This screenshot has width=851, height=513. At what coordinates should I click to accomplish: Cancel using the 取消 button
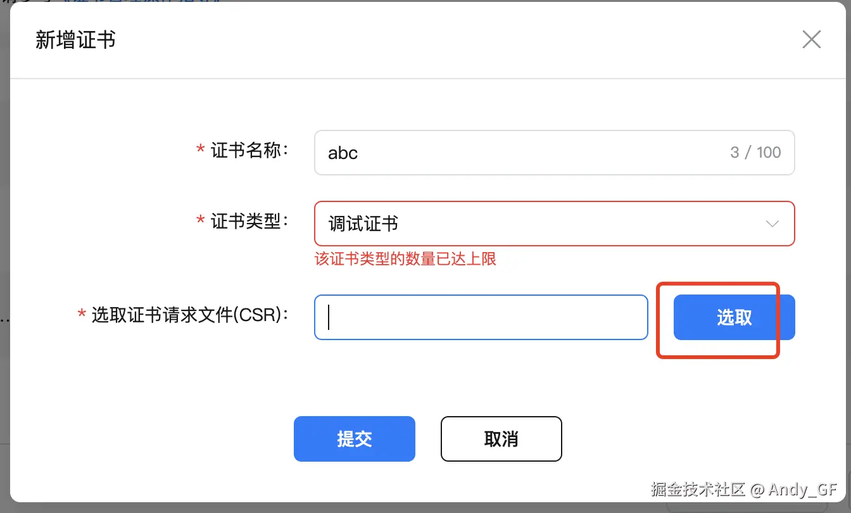pyautogui.click(x=501, y=439)
